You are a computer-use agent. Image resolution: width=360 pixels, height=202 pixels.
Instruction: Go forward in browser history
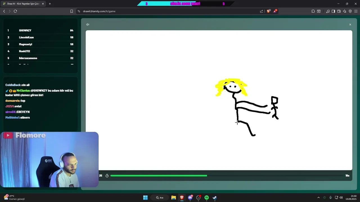point(10,11)
